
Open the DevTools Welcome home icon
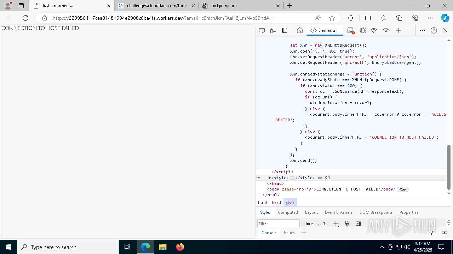pos(300,30)
